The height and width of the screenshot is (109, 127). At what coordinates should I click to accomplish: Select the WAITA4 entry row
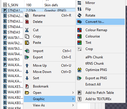coord(12,54)
